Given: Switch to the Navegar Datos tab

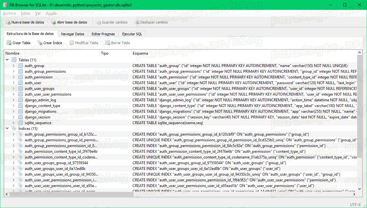Looking at the screenshot, I should coord(73,34).
